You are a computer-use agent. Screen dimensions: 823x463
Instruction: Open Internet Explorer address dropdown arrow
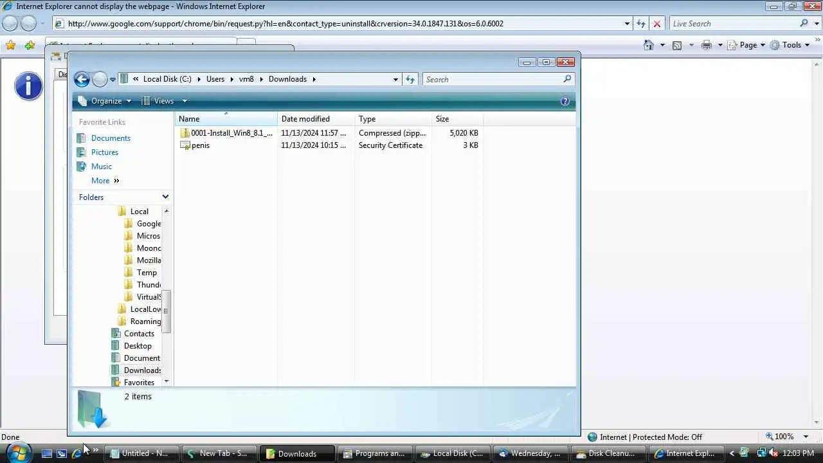click(627, 24)
